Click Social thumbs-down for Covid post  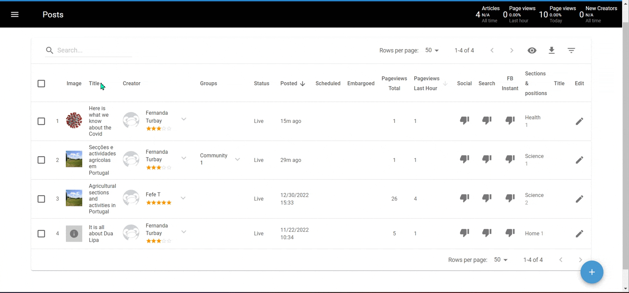(464, 120)
